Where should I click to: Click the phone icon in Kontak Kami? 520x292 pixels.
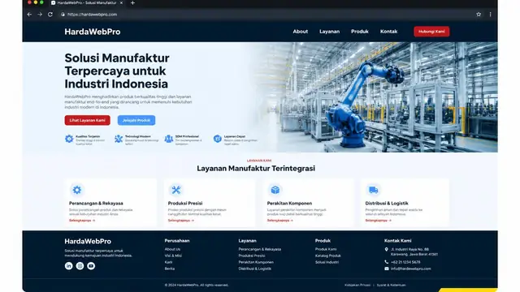(387, 262)
